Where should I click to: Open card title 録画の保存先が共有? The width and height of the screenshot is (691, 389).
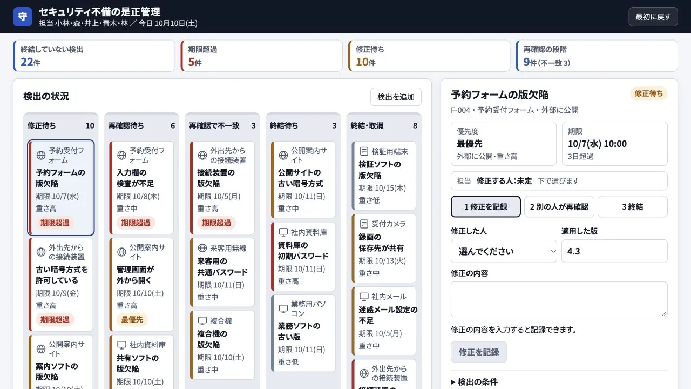pyautogui.click(x=381, y=243)
